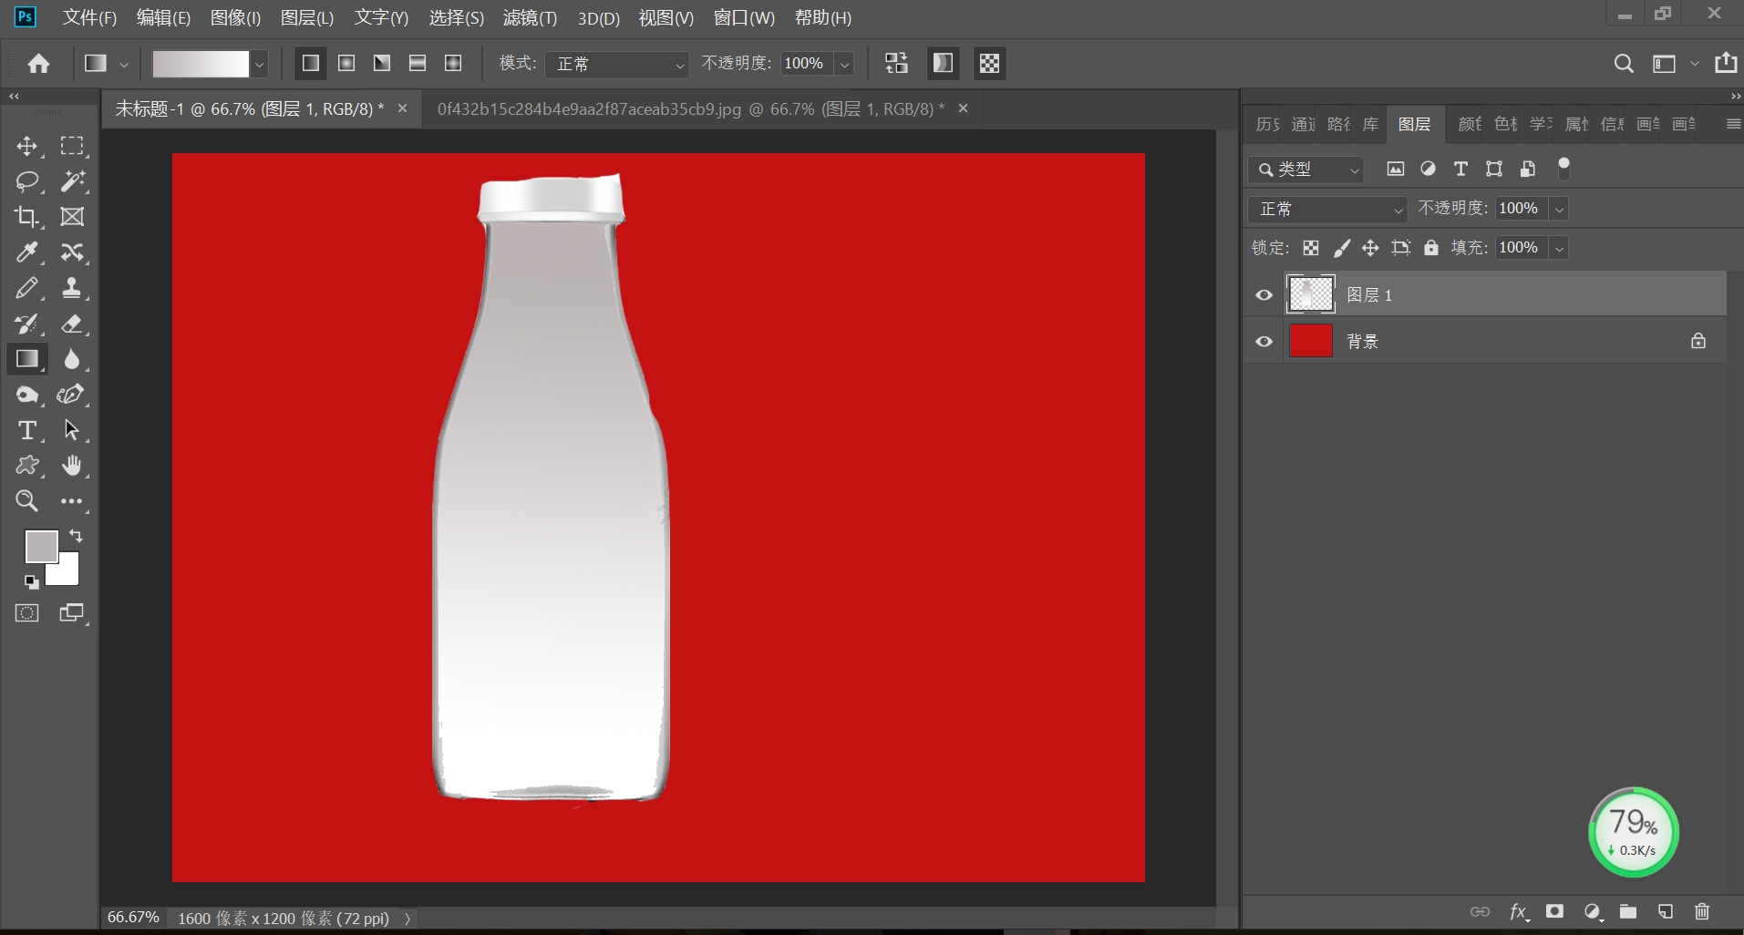This screenshot has width=1744, height=935.
Task: Select the Blur droplet tool
Action: tap(72, 359)
